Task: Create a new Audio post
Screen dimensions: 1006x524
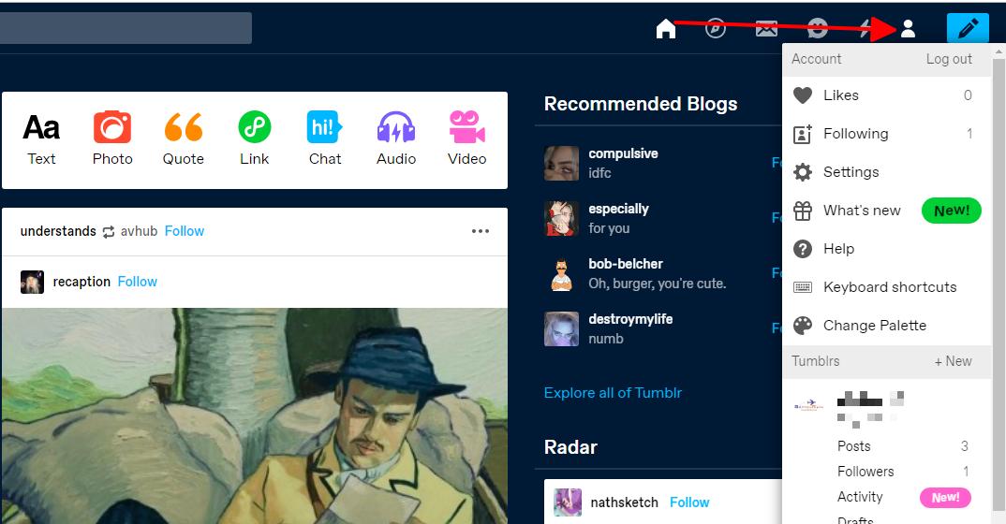Action: (396, 139)
